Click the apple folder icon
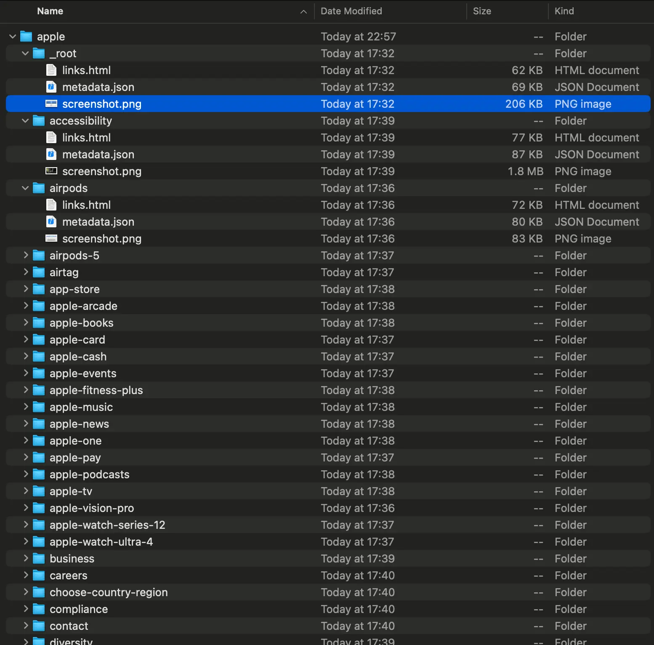The image size is (654, 645). point(26,37)
